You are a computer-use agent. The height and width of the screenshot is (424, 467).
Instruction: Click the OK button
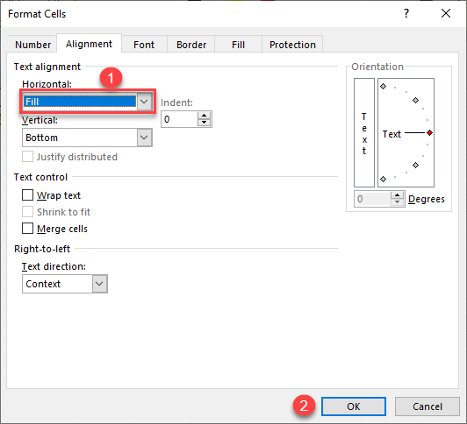pyautogui.click(x=354, y=406)
